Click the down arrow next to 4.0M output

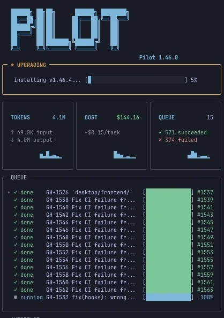pos(12,140)
